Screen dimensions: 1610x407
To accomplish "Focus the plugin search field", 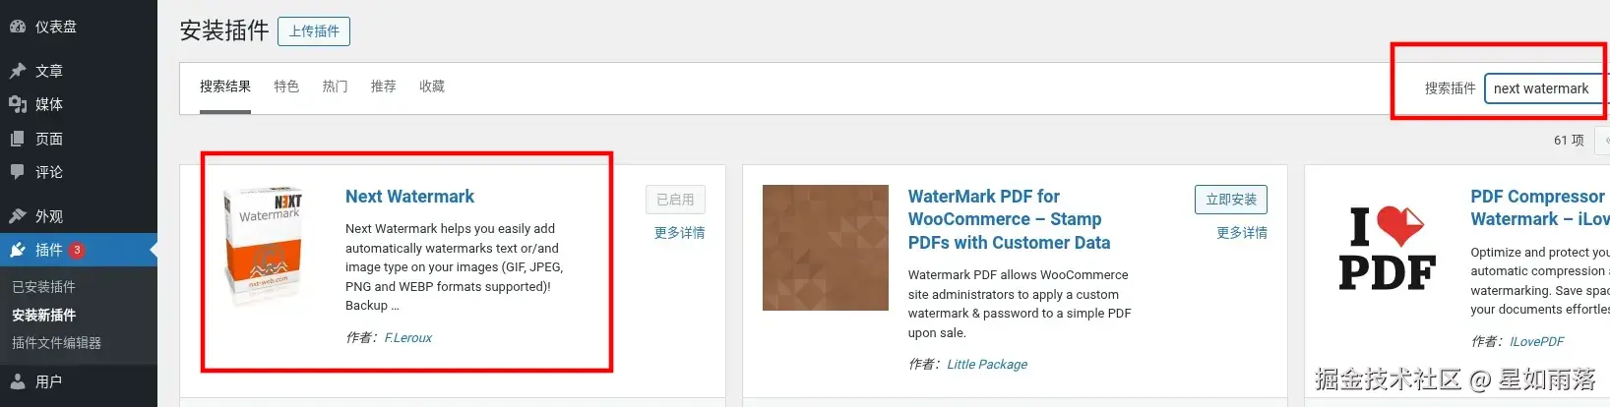I will [1545, 88].
